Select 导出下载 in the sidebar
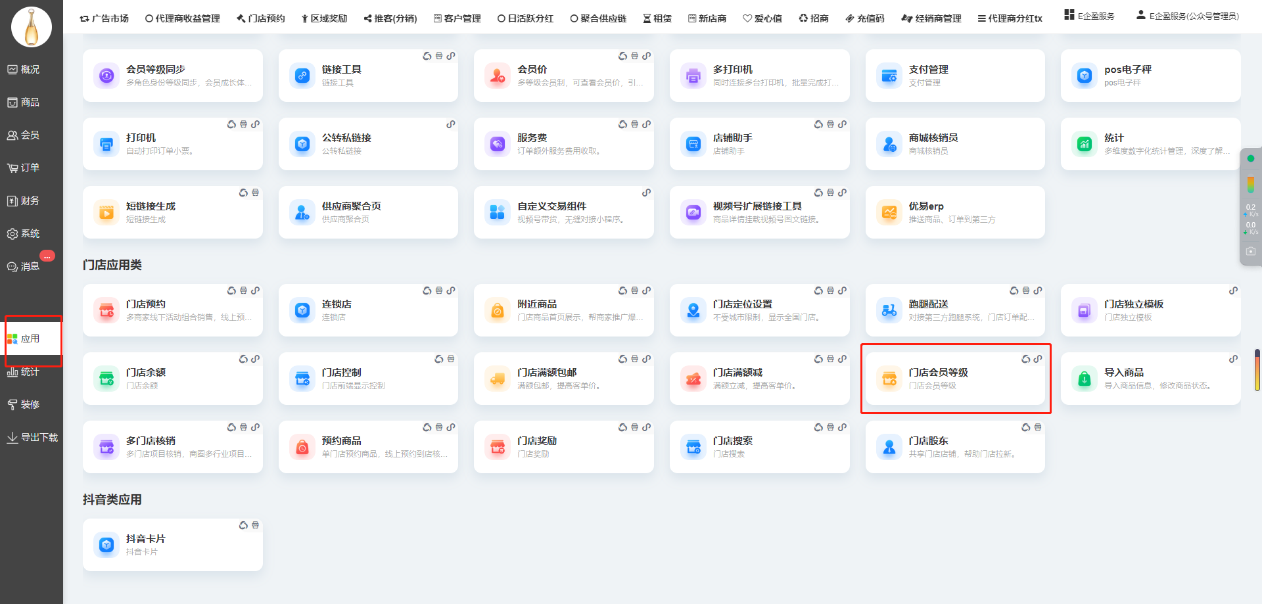This screenshot has width=1262, height=604. click(x=32, y=437)
